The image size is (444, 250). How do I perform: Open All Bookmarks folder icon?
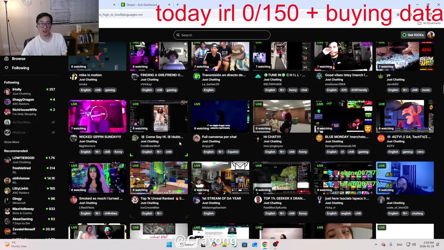(x=419, y=23)
